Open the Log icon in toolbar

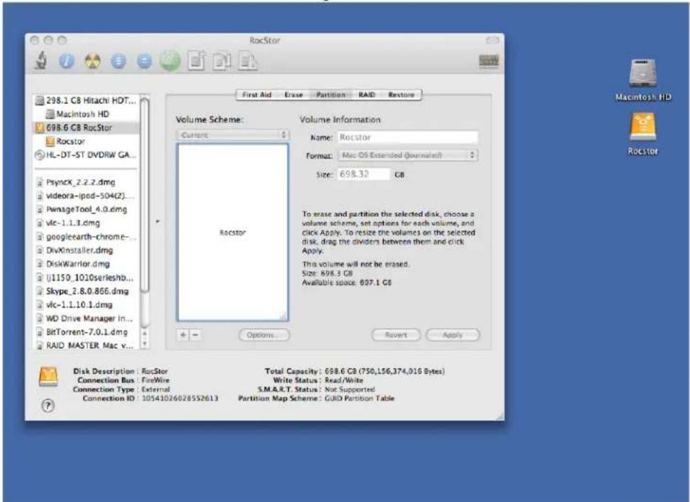coord(488,60)
